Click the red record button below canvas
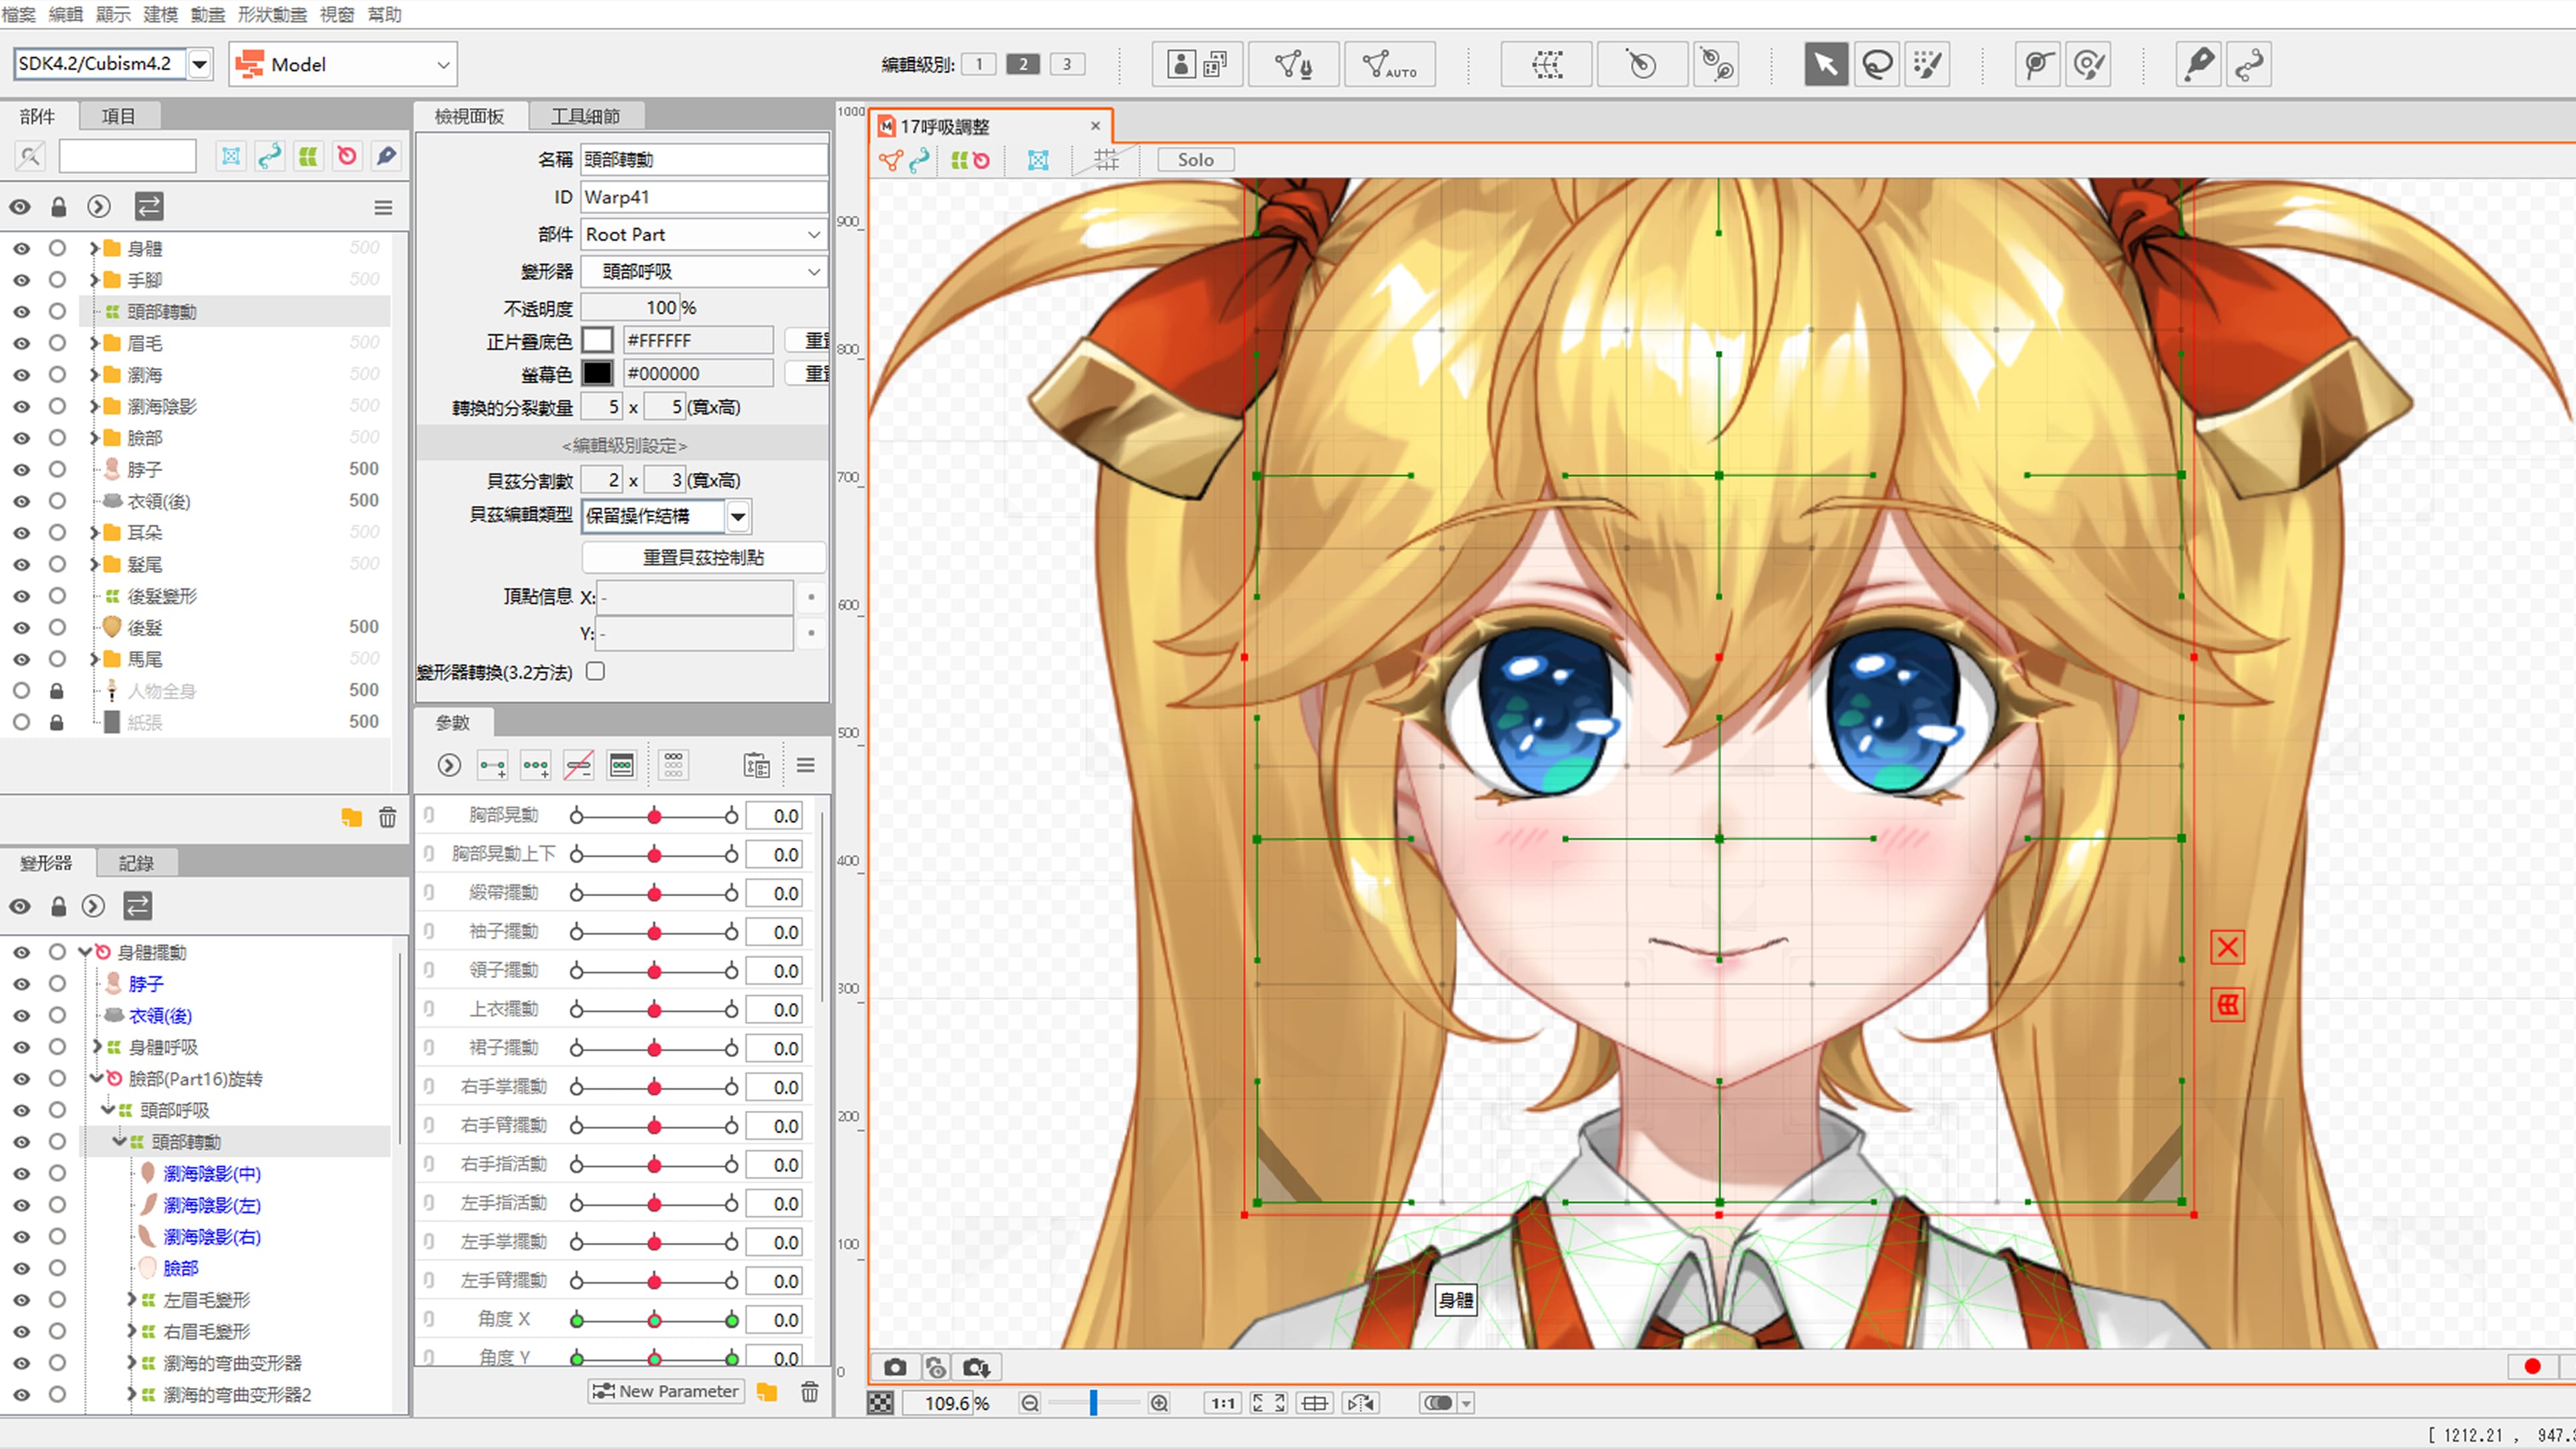 (x=2532, y=1366)
